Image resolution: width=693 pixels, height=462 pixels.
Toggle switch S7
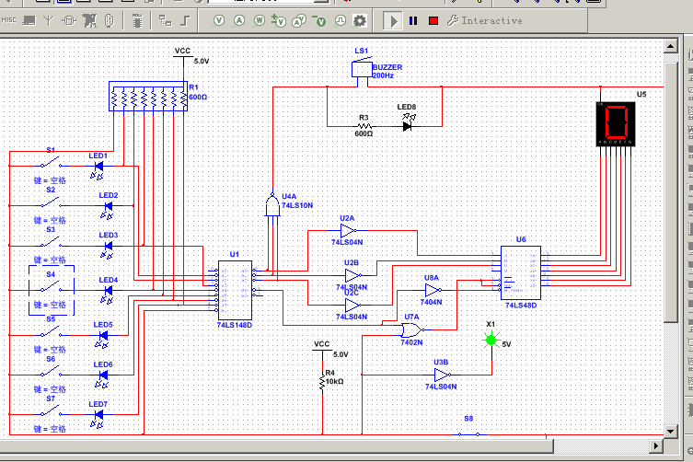(x=51, y=411)
